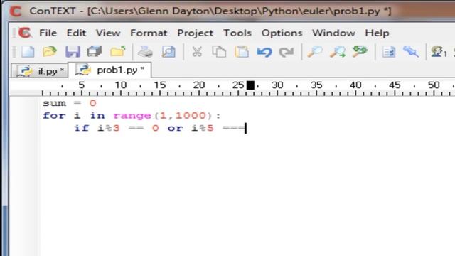The width and height of the screenshot is (455, 256).
Task: Open the Window menu
Action: 333,33
